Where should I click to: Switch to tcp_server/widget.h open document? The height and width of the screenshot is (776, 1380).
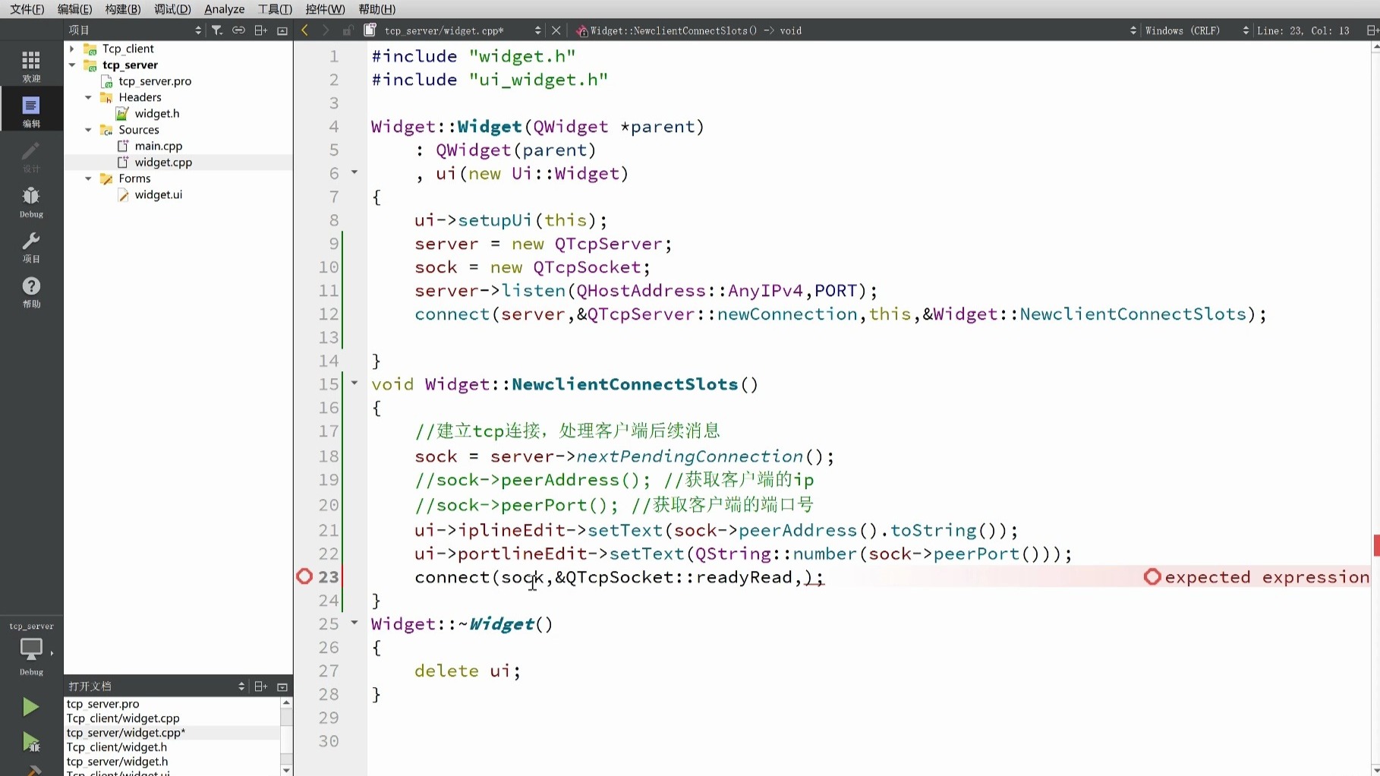tap(117, 762)
